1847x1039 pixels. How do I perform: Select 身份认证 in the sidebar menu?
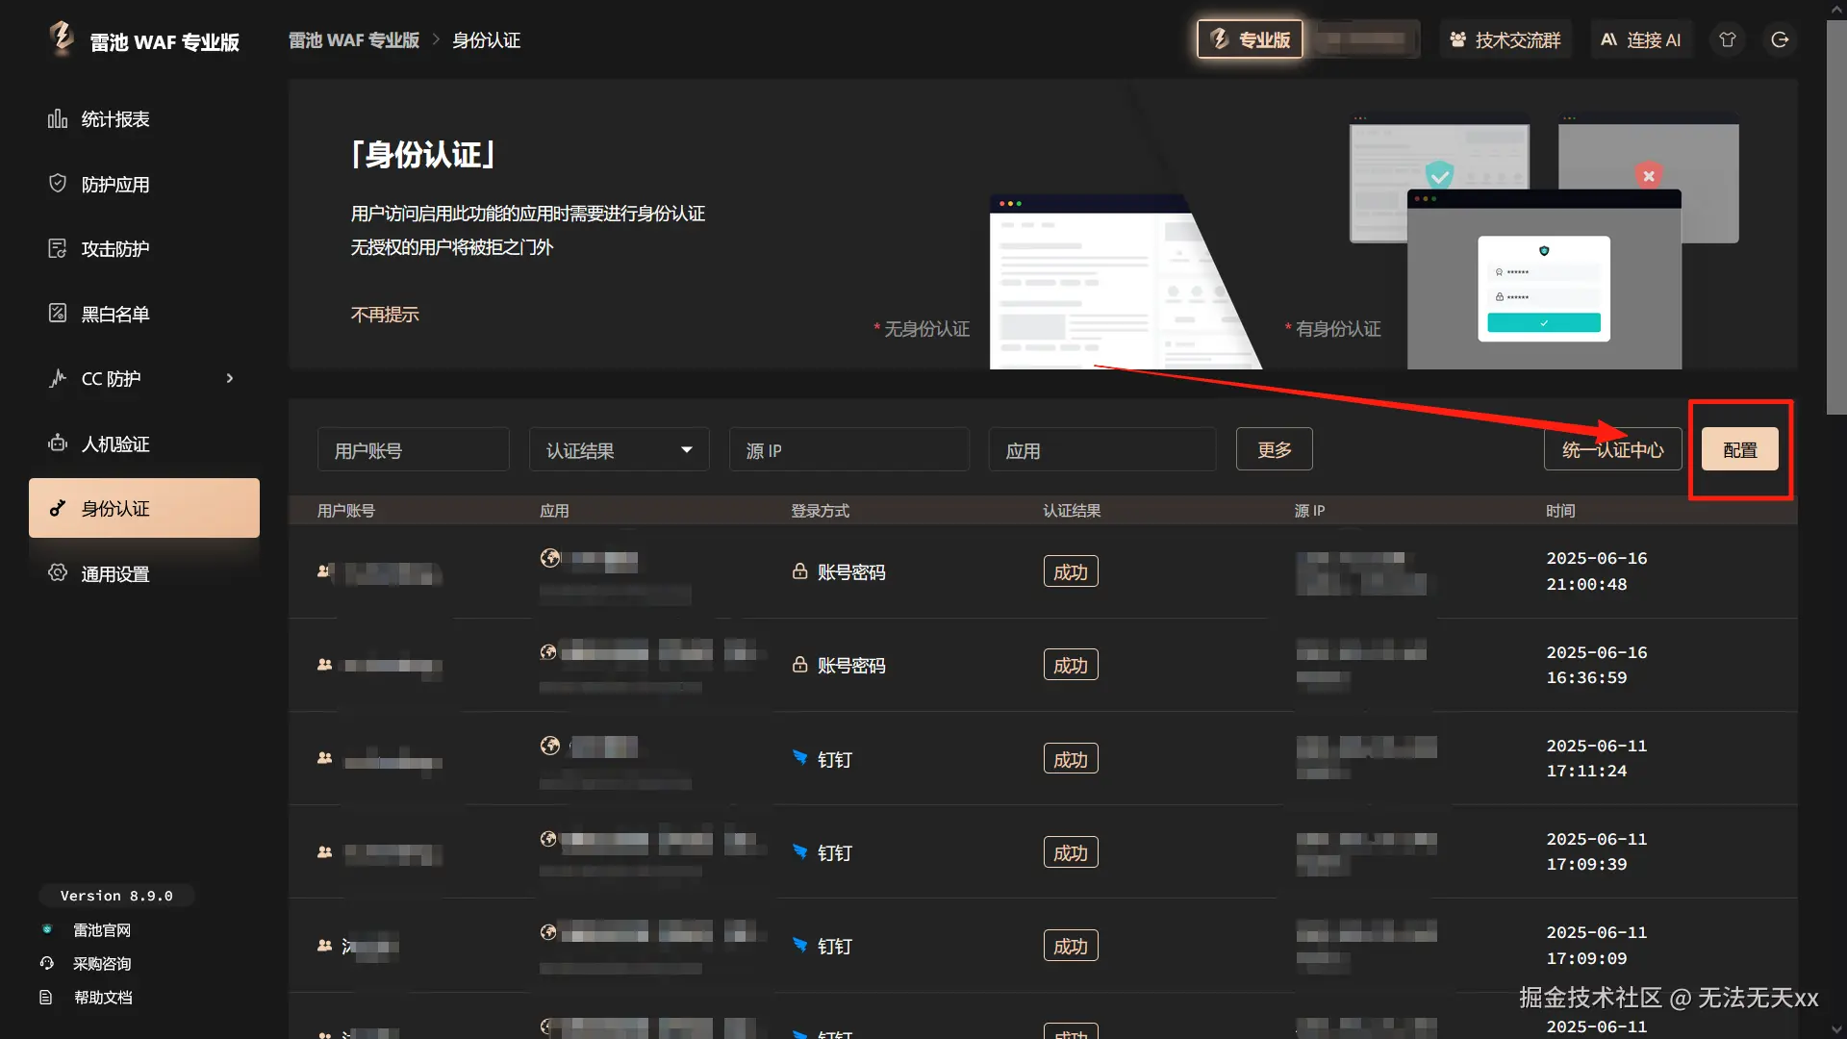coord(144,508)
